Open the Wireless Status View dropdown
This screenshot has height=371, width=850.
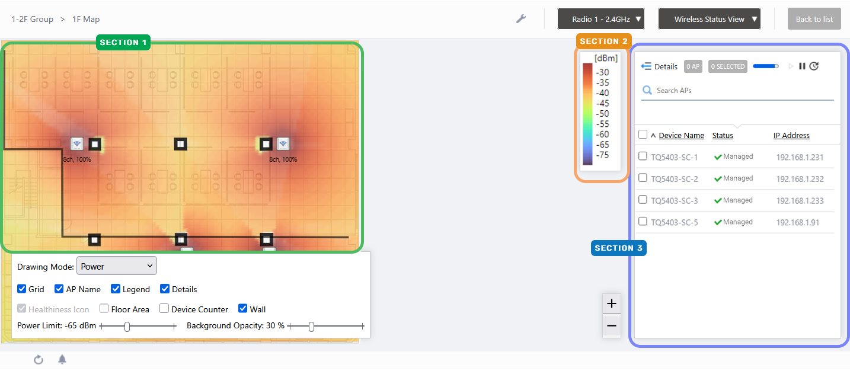(x=709, y=19)
